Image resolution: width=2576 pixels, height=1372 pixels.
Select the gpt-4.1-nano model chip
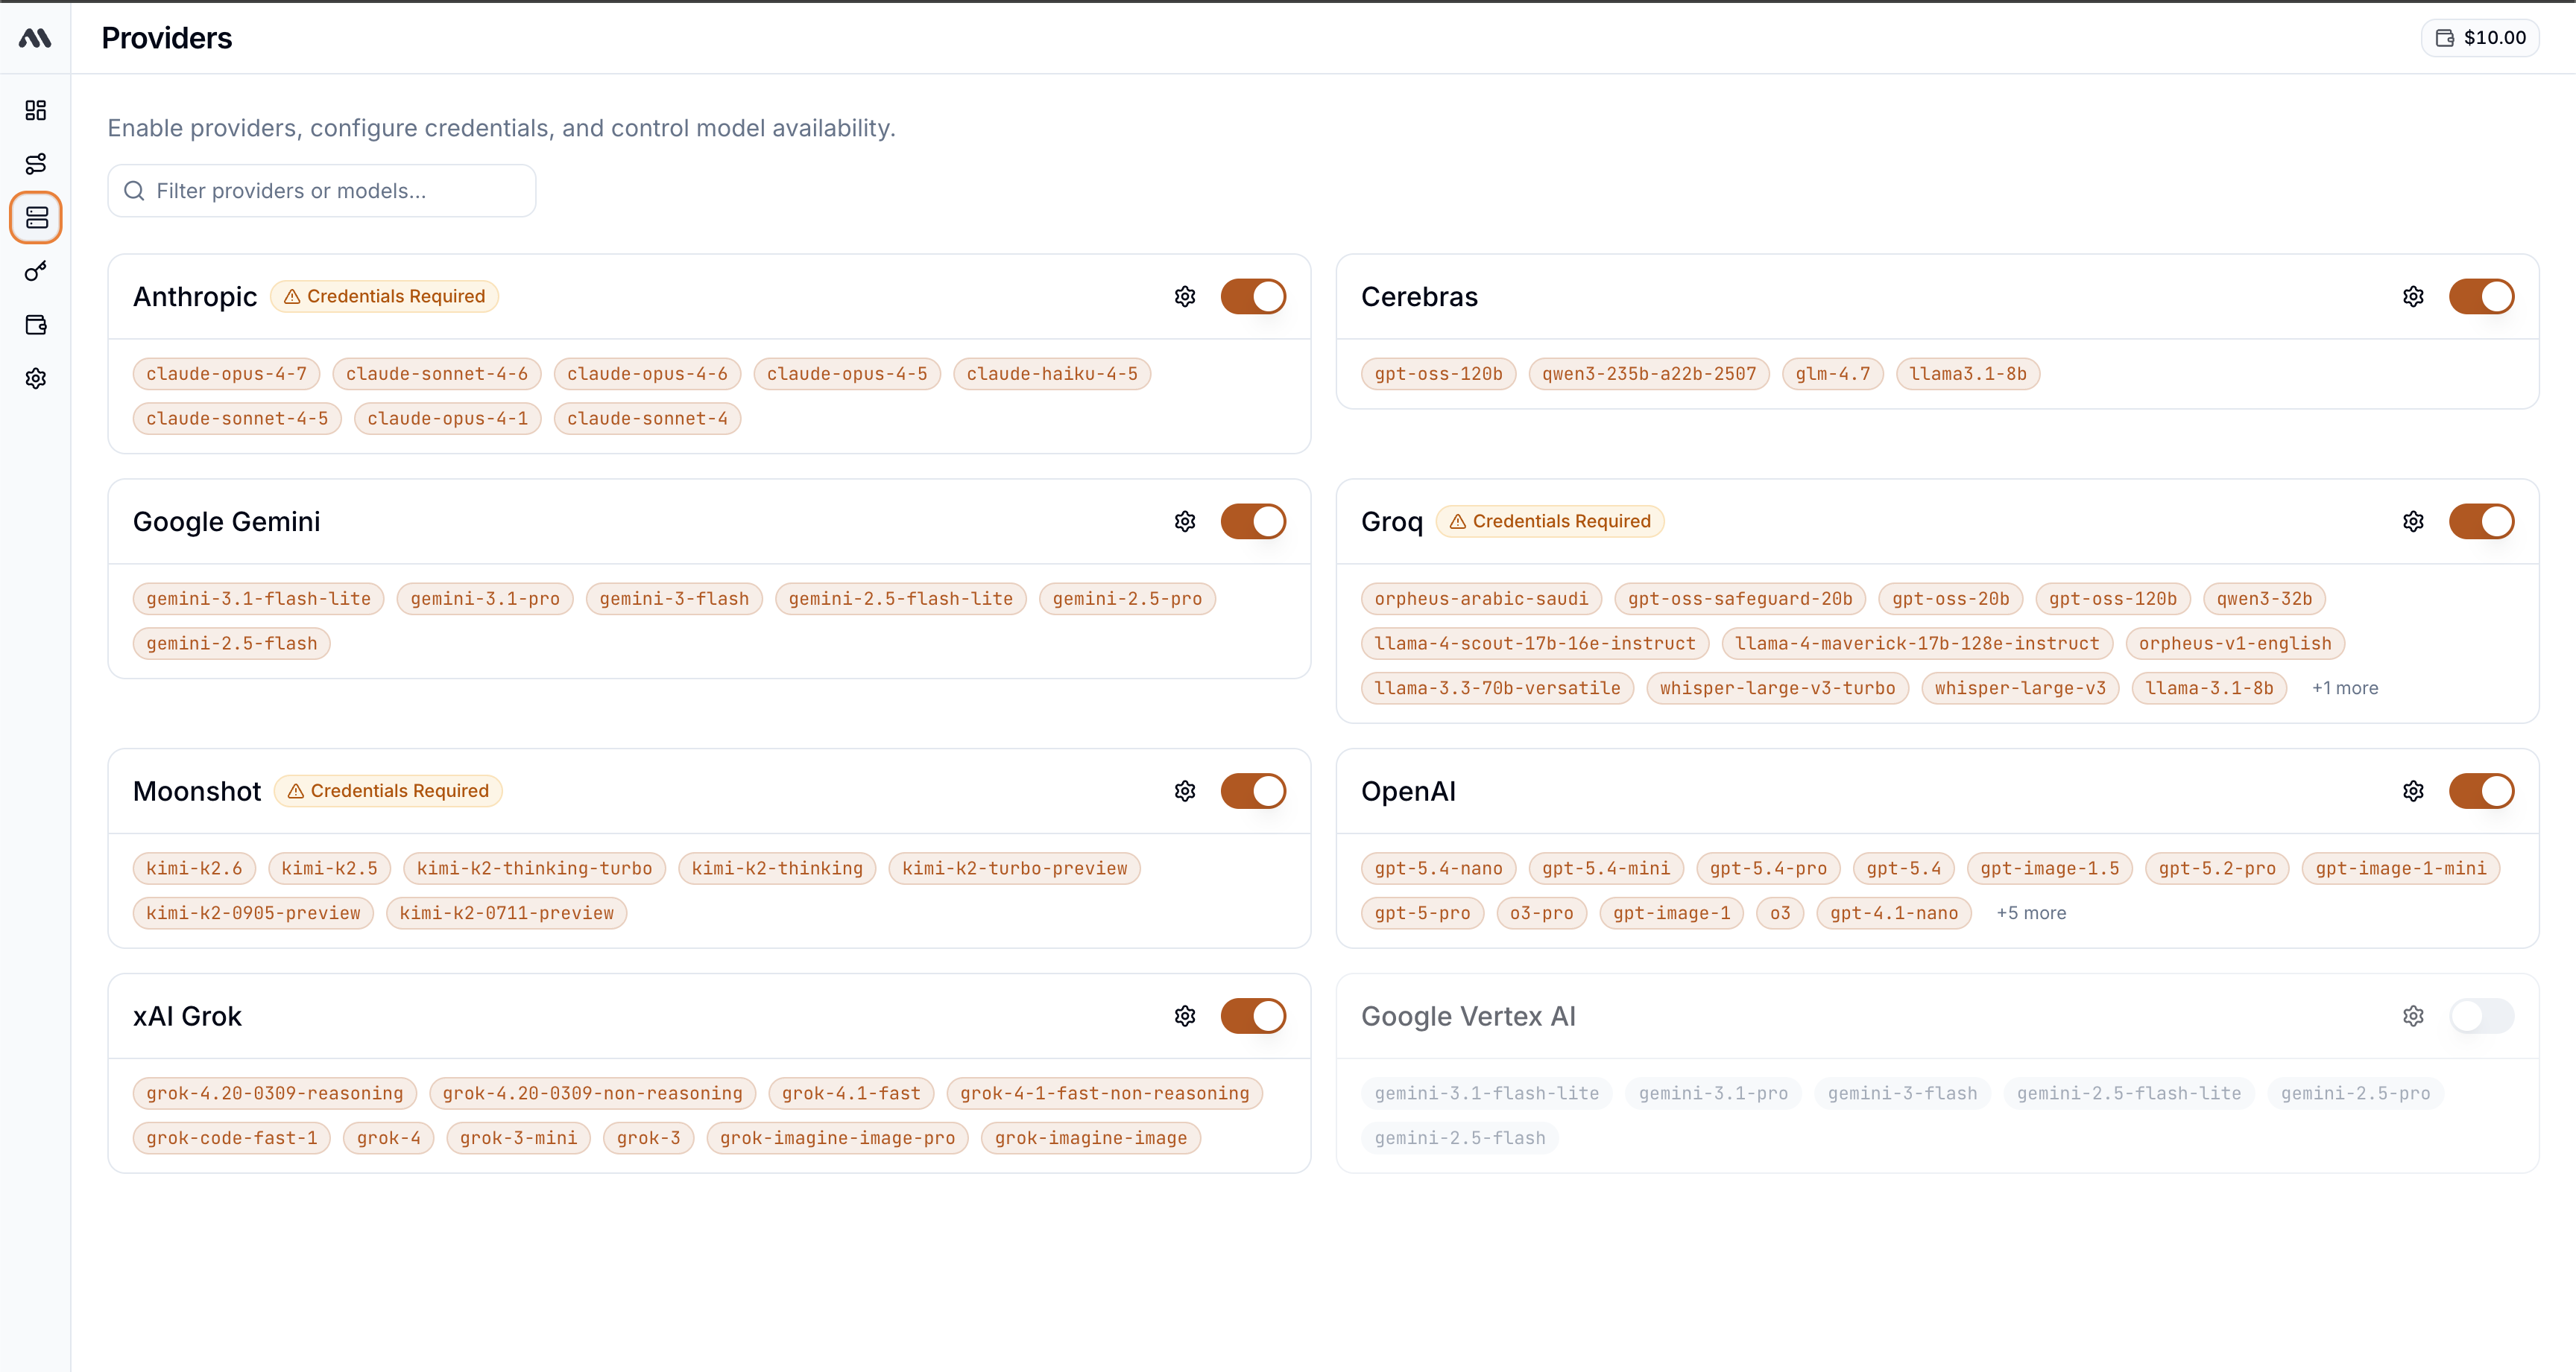(1895, 913)
